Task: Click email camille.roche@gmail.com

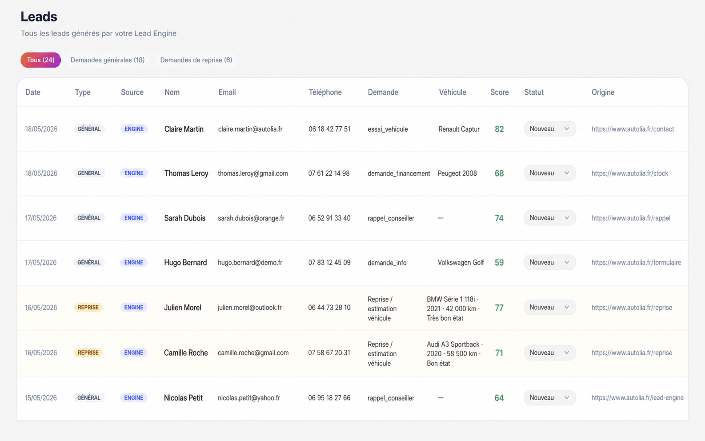Action: [253, 353]
